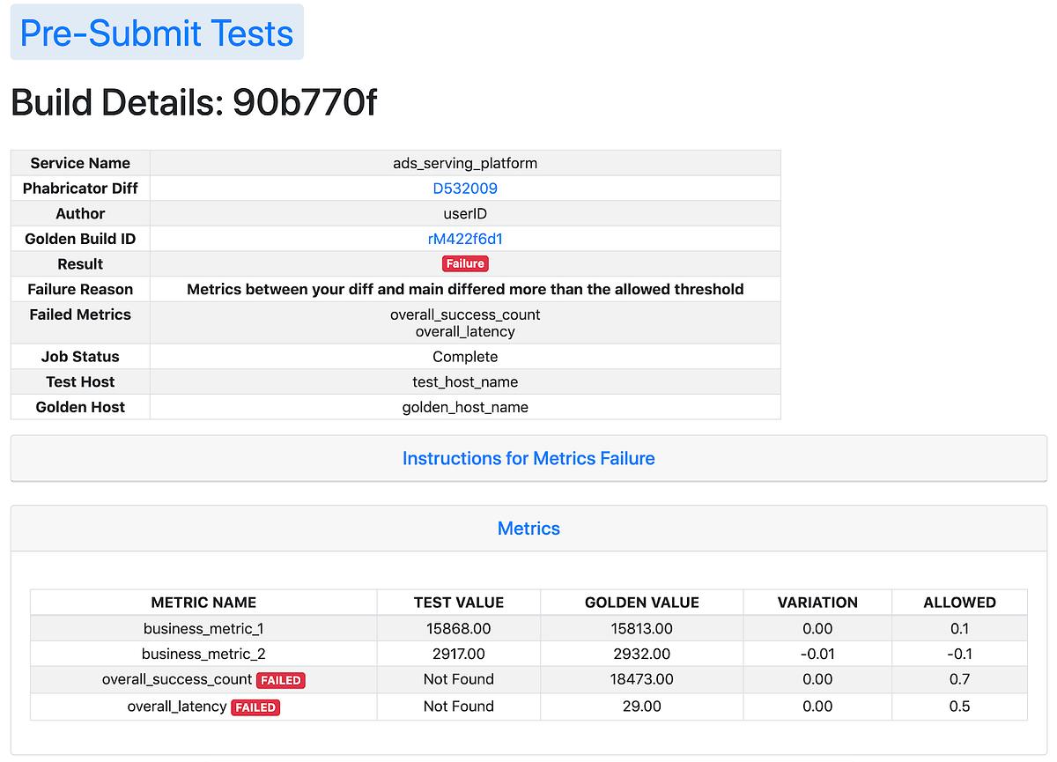The image size is (1057, 762).
Task: Click the golden value 18473.00 cell
Action: pyautogui.click(x=642, y=679)
